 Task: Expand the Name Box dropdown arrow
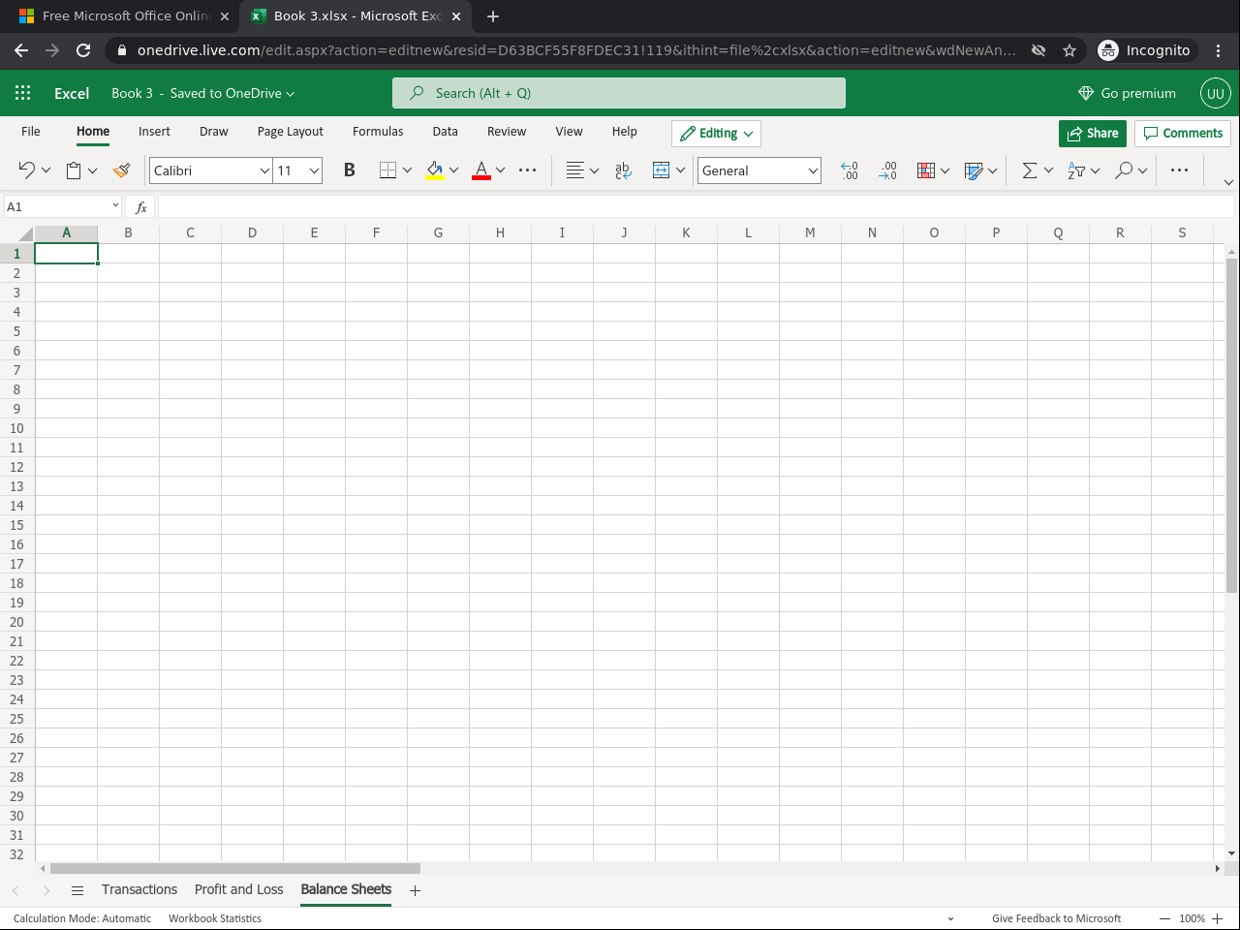[x=115, y=205]
